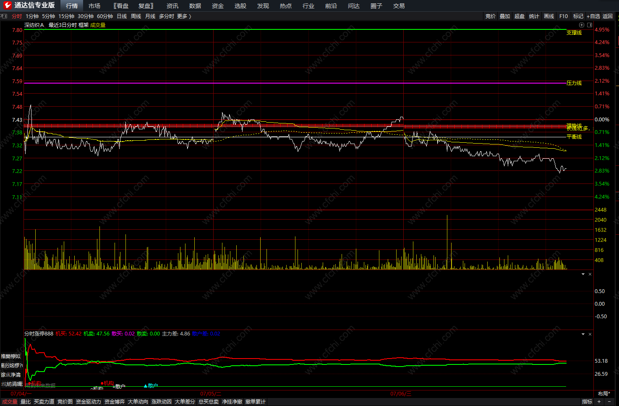619x406 pixels.
Task: Click the minus icon at bottom right
Action: (x=609, y=402)
